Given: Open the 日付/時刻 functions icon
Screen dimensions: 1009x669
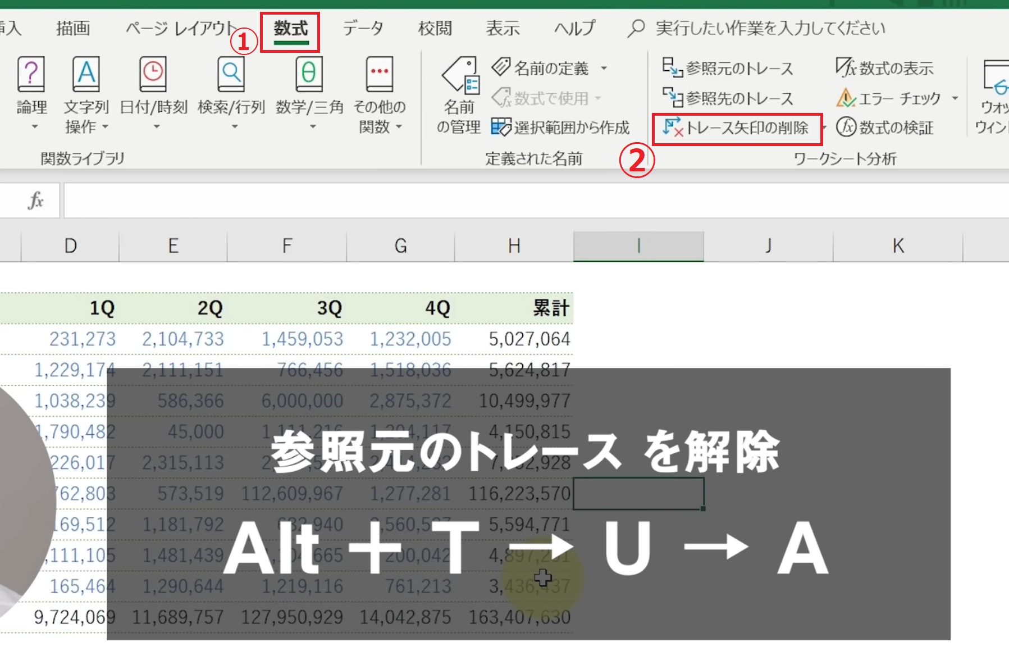Looking at the screenshot, I should point(153,74).
